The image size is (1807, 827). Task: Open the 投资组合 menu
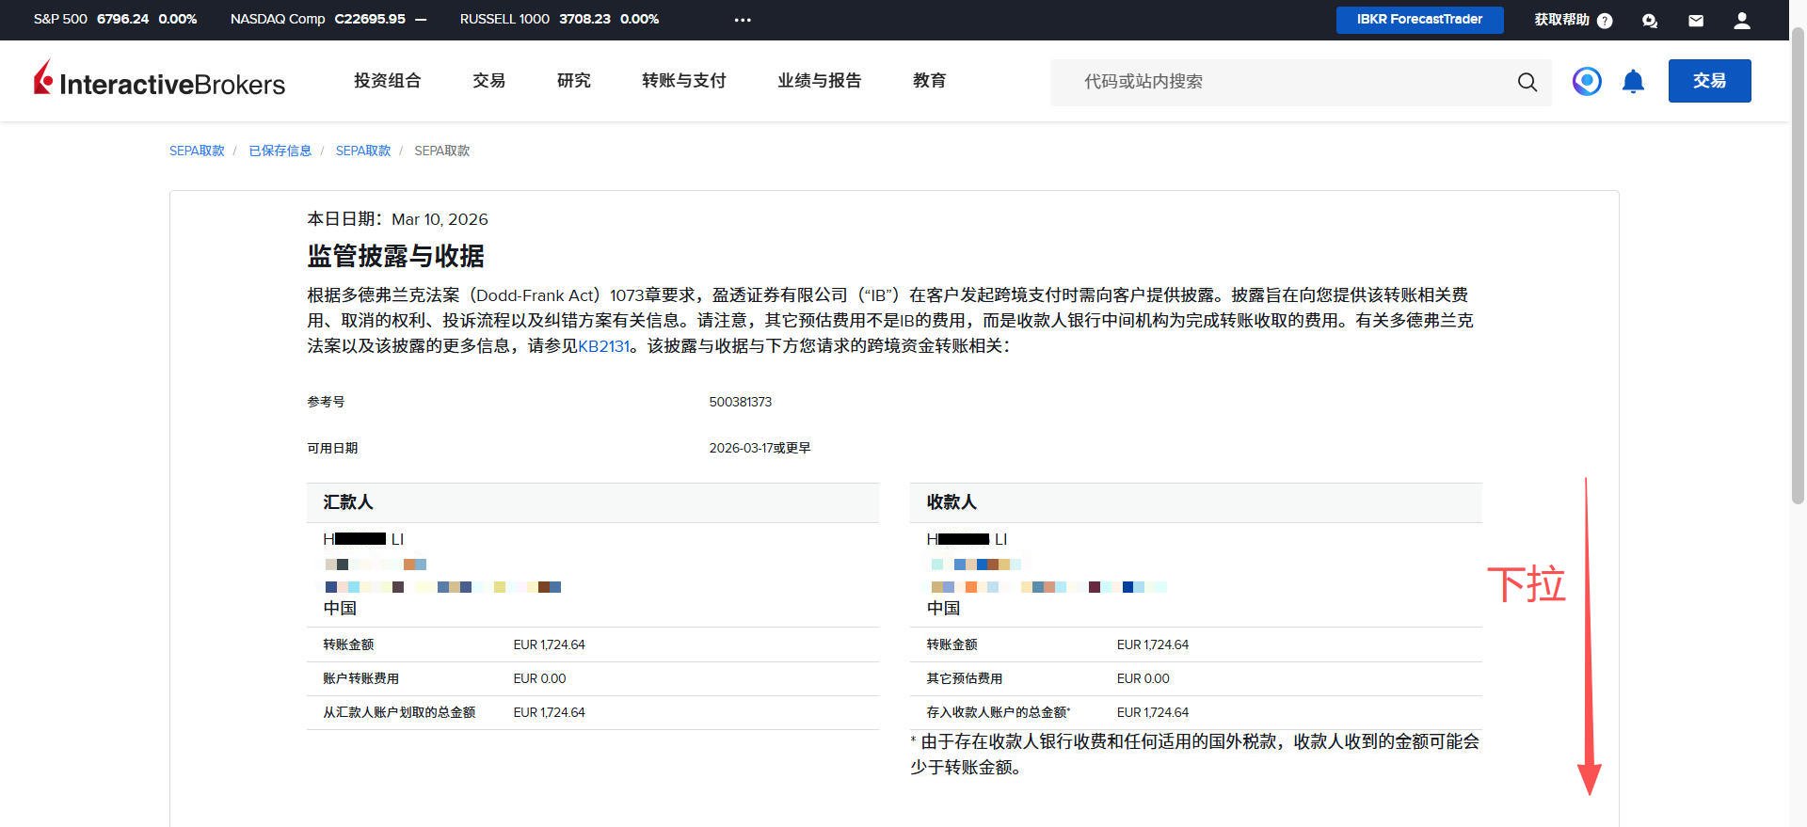click(x=387, y=81)
